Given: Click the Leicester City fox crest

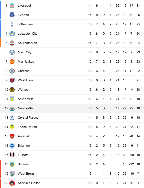Looking at the screenshot, I should 12,34.
